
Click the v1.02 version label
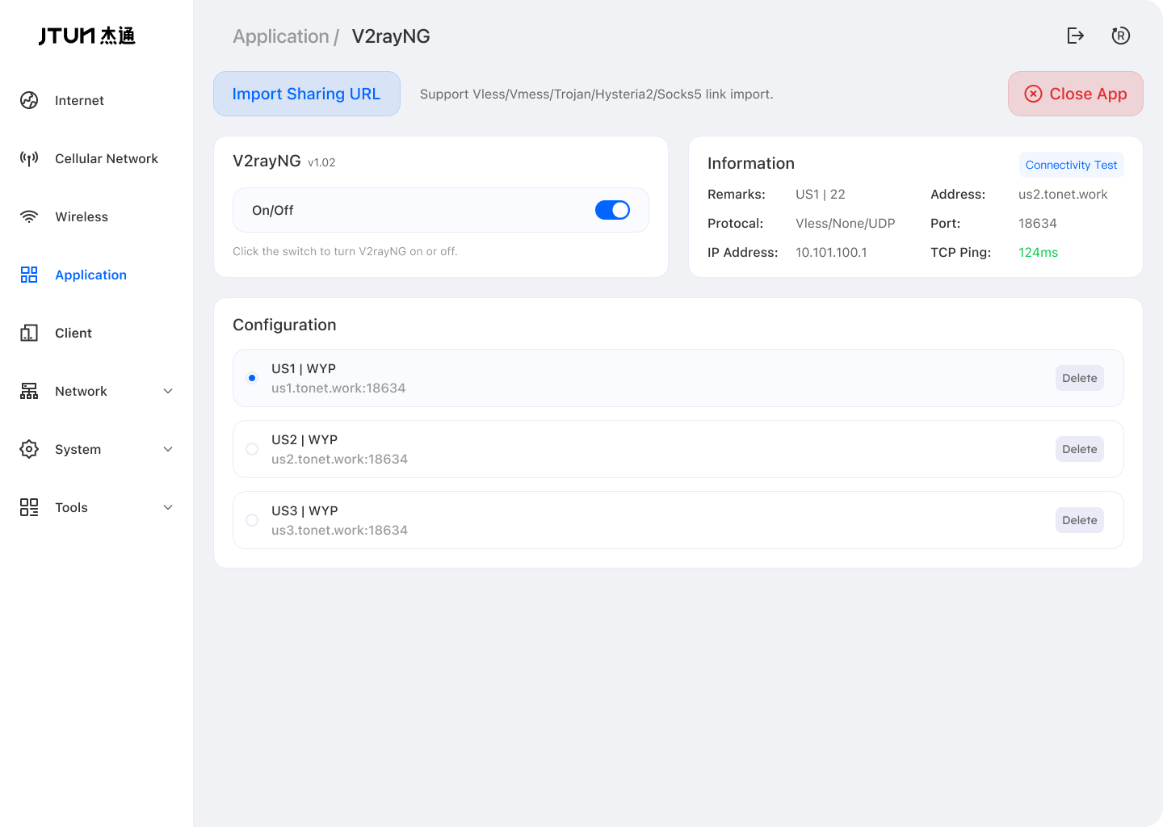[x=321, y=162]
